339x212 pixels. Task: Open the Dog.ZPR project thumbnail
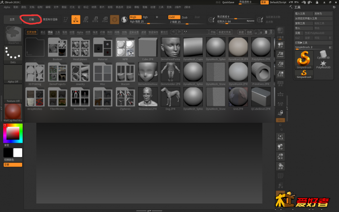(170, 97)
